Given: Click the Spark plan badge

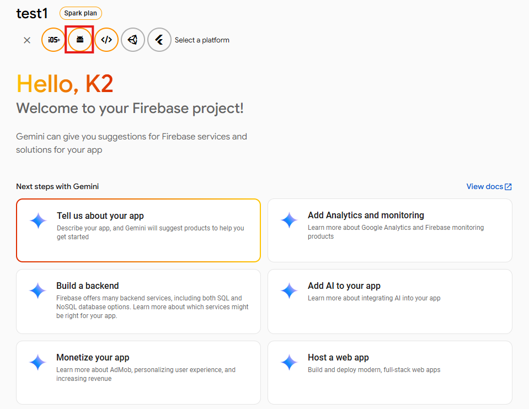Looking at the screenshot, I should (81, 13).
